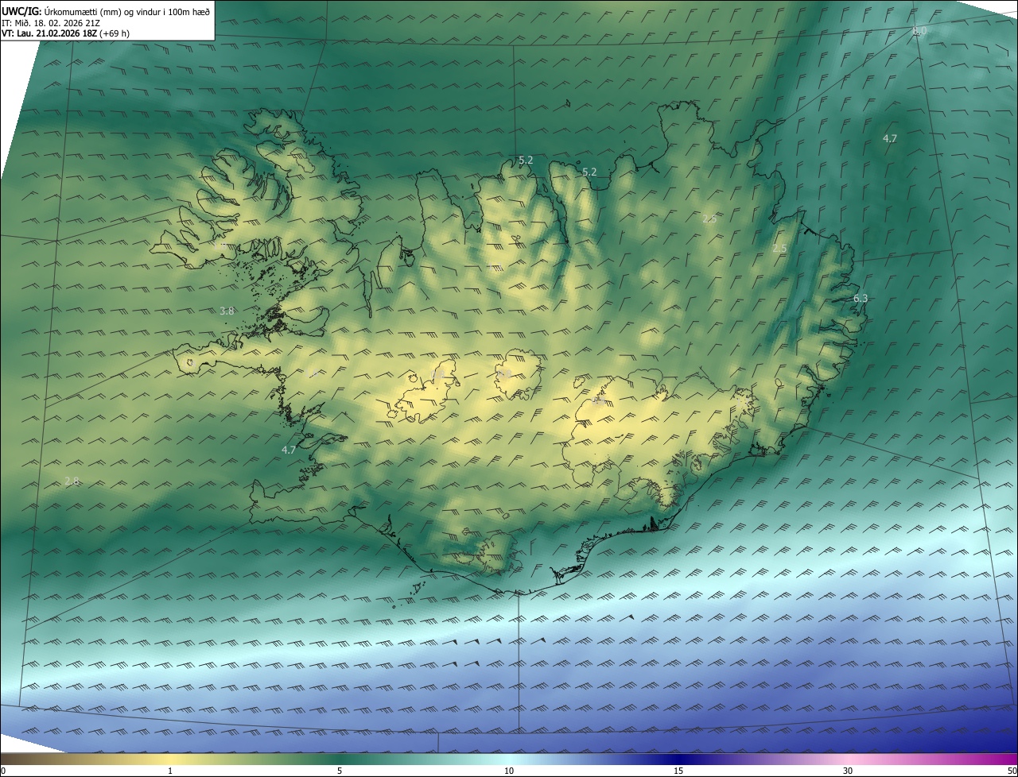Image resolution: width=1018 pixels, height=777 pixels.
Task: Click the "5" tick on the color scale
Action: (x=340, y=771)
